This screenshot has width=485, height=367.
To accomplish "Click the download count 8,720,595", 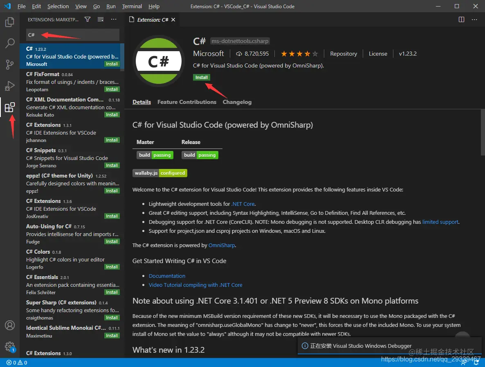I will (252, 54).
